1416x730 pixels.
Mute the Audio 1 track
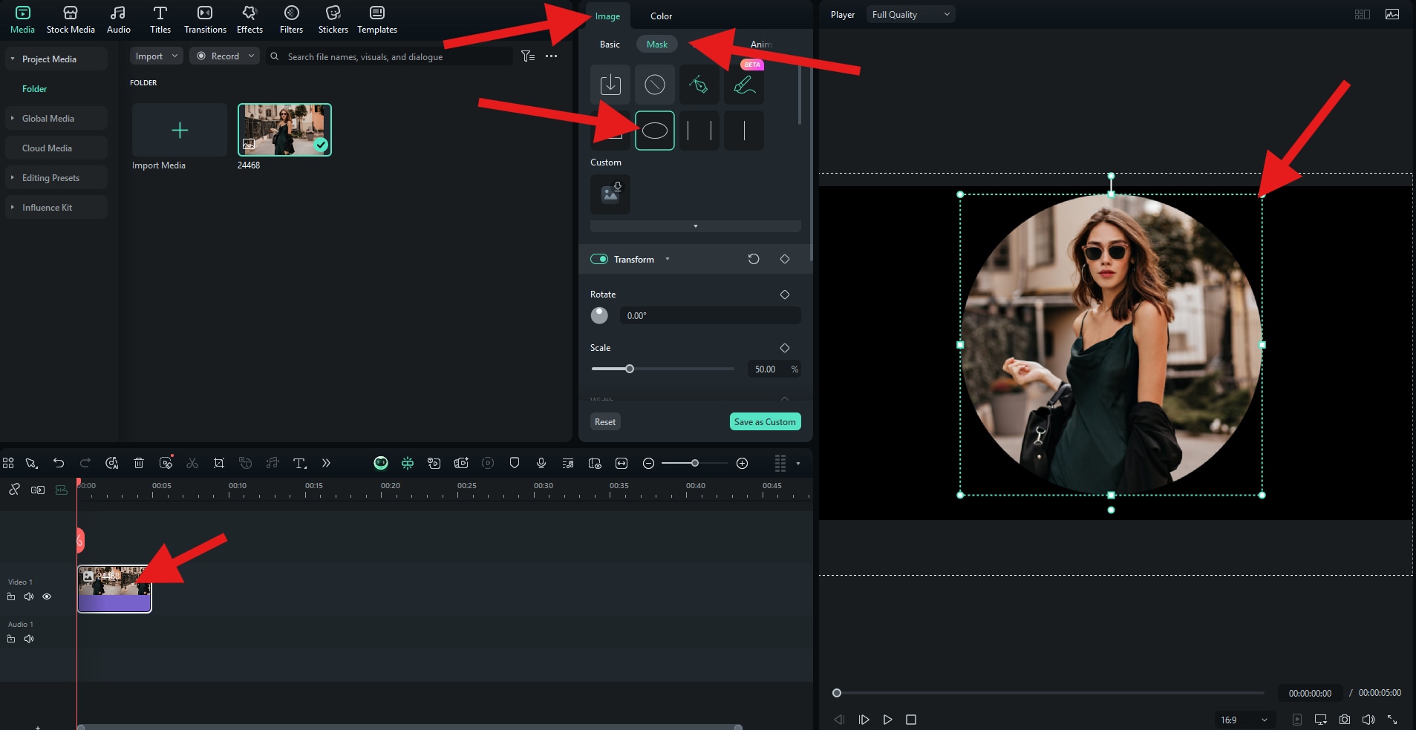pos(29,639)
